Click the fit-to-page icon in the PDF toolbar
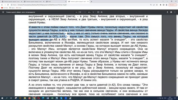Screen dimensions: 178x100 98,12
